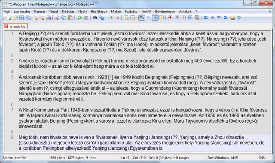Open the ? help menu
This screenshot has height=163, width=275.
pyautogui.click(x=196, y=12)
